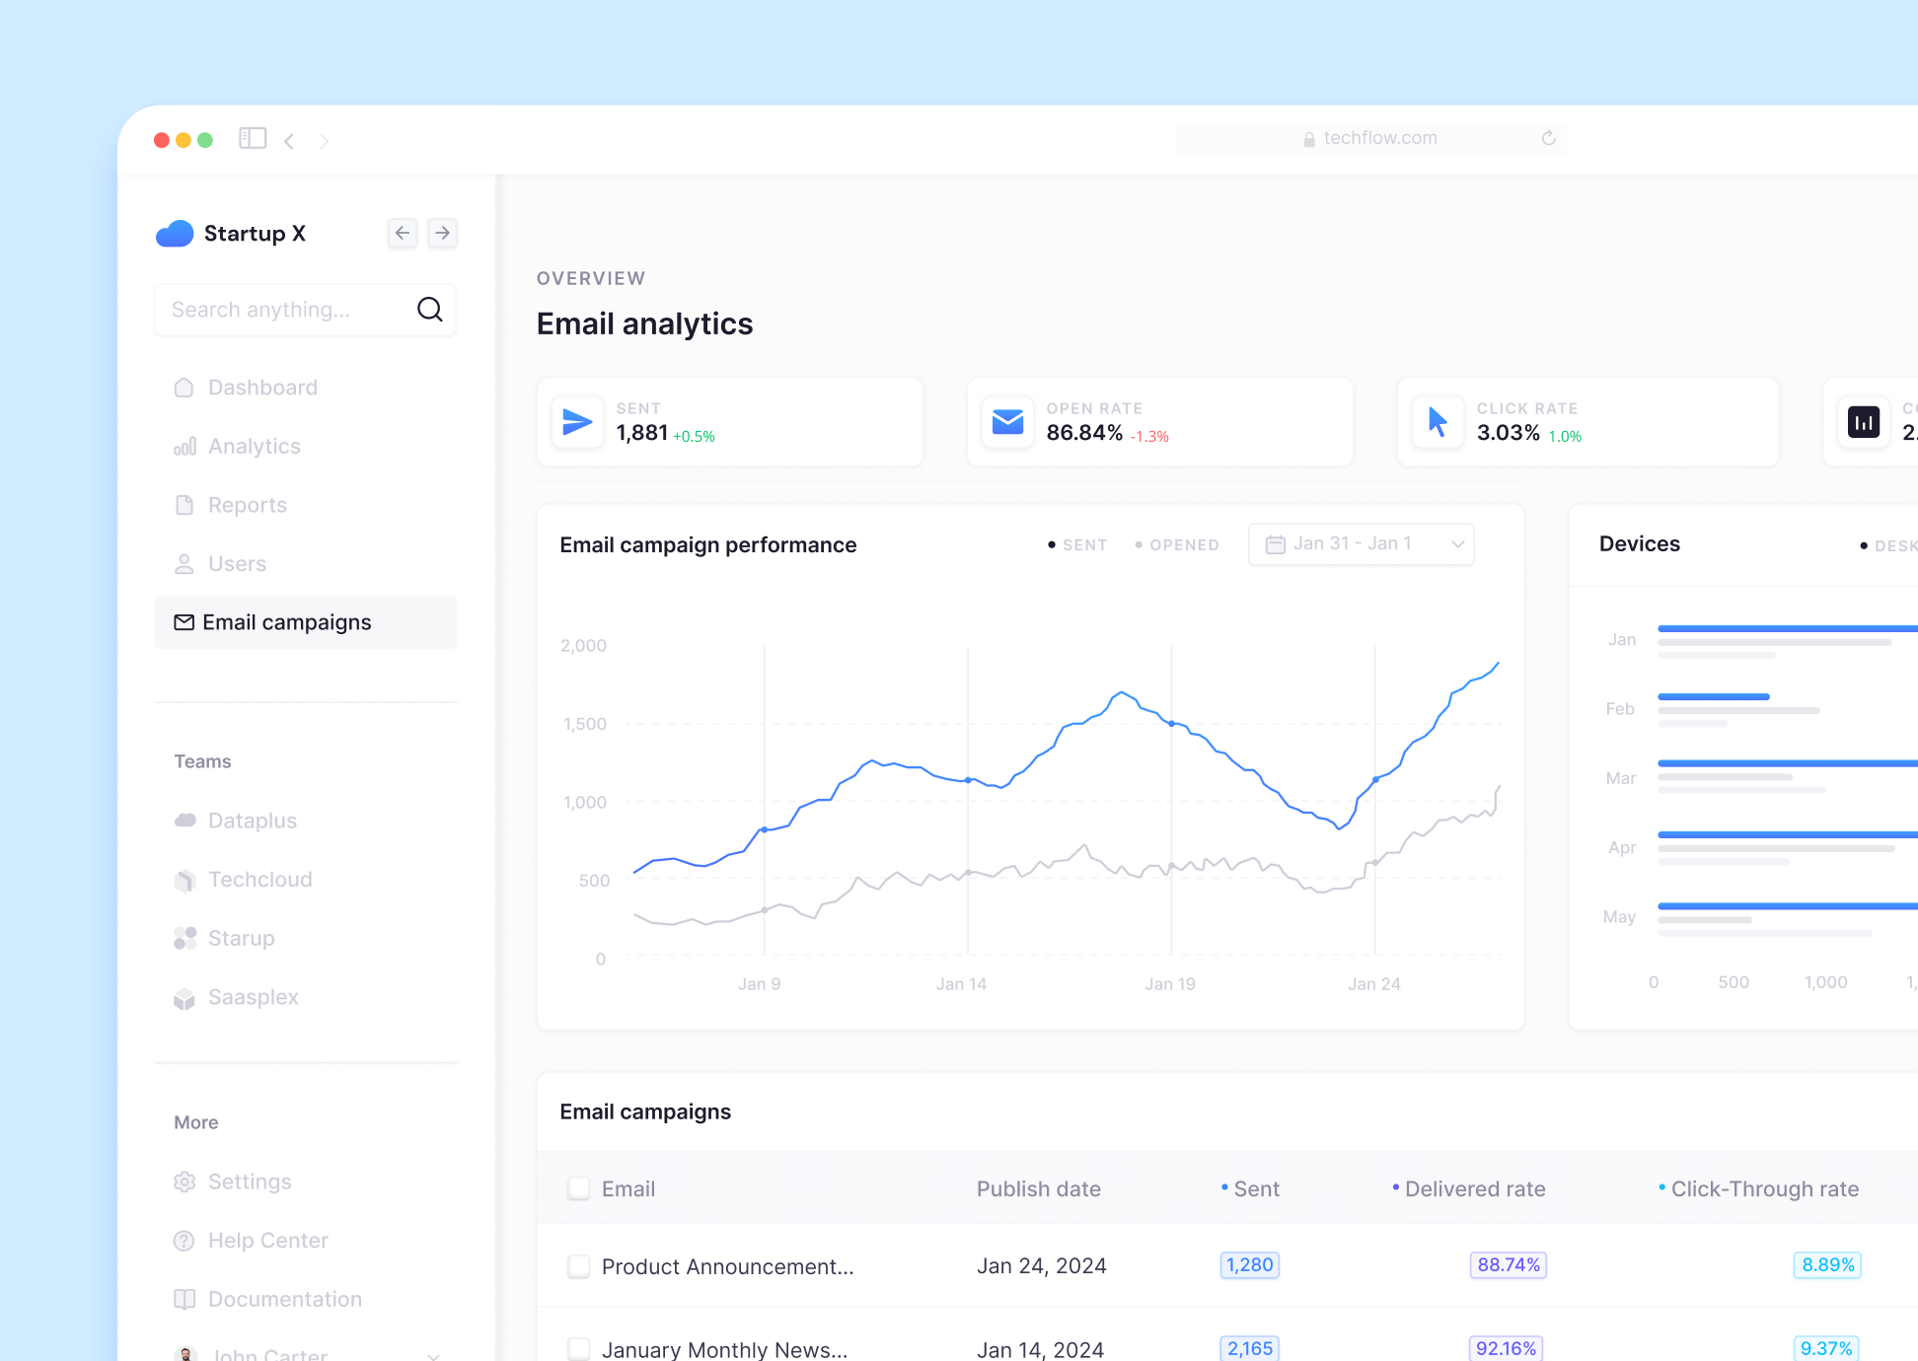Viewport: 1918px width, 1361px height.
Task: Toggle the select-all checkbox beside Email header
Action: pyautogui.click(x=578, y=1188)
